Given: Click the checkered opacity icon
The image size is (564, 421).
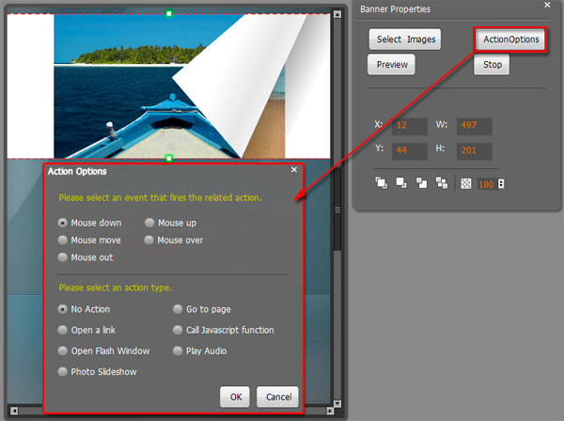Looking at the screenshot, I should point(465,182).
